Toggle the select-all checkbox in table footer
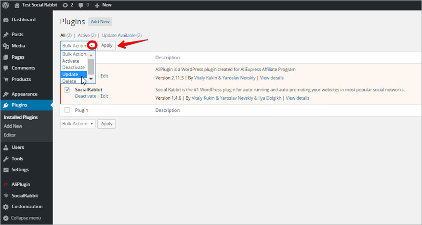The image size is (422, 225). 67,110
